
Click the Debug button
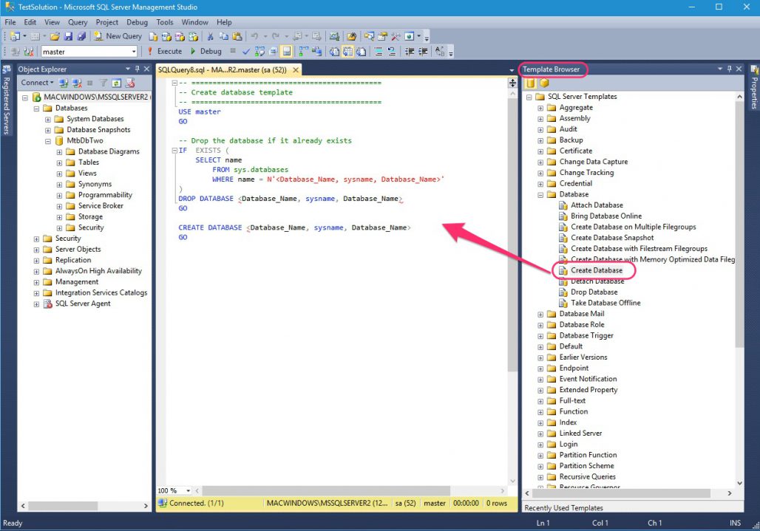206,51
